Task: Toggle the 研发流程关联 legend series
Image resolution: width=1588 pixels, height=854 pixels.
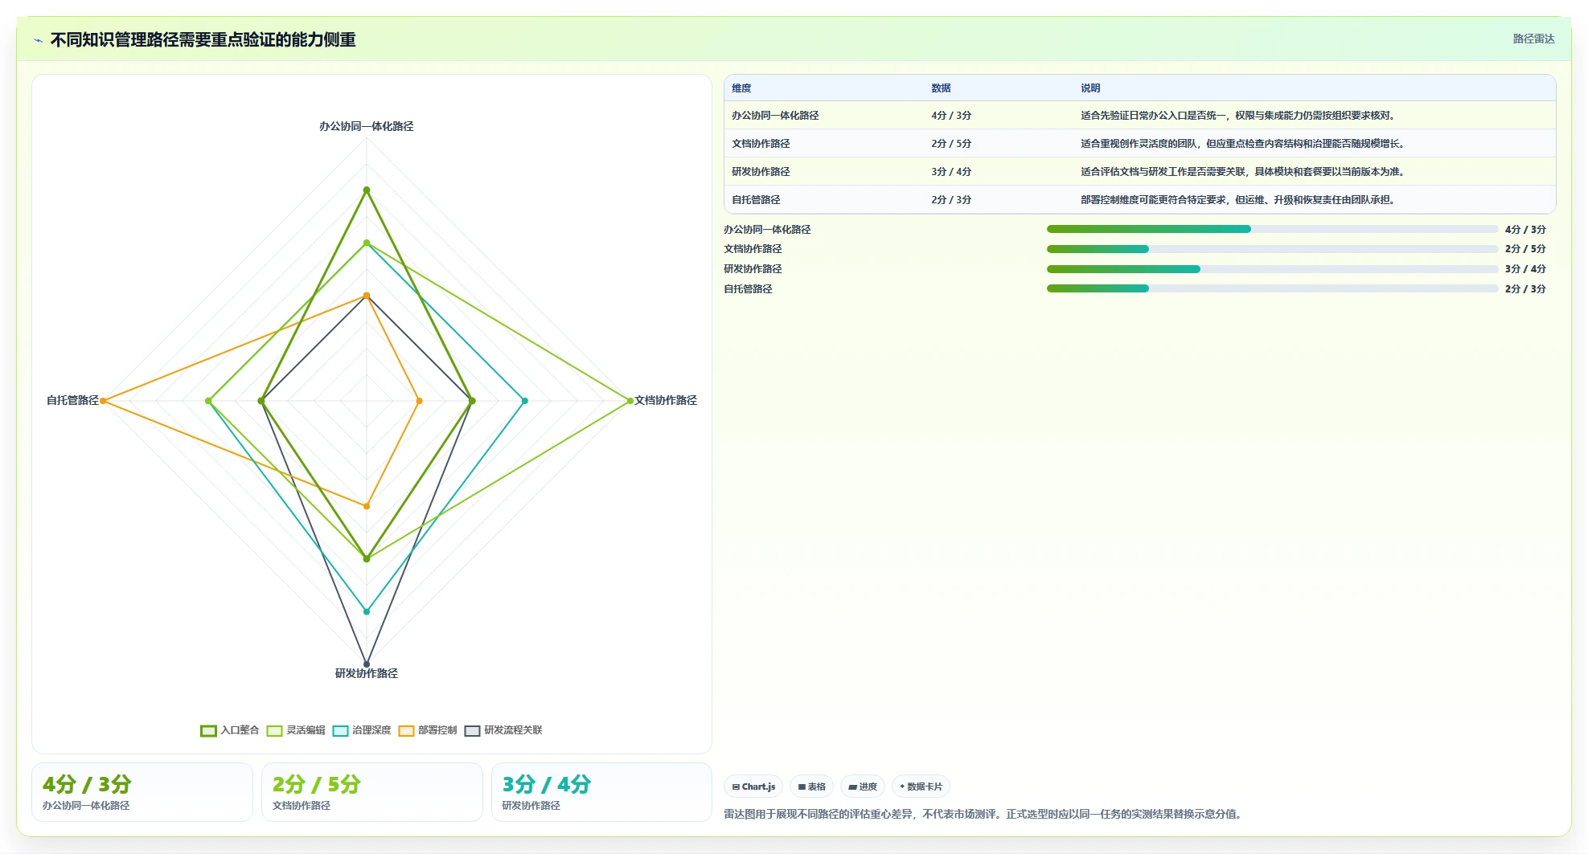Action: (503, 730)
